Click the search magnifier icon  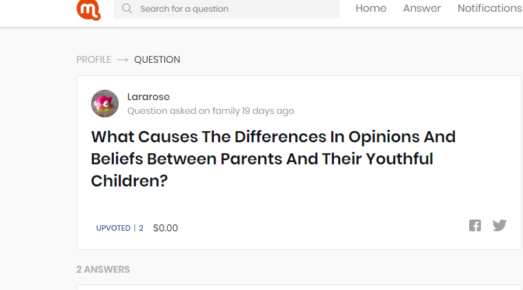pyautogui.click(x=127, y=9)
